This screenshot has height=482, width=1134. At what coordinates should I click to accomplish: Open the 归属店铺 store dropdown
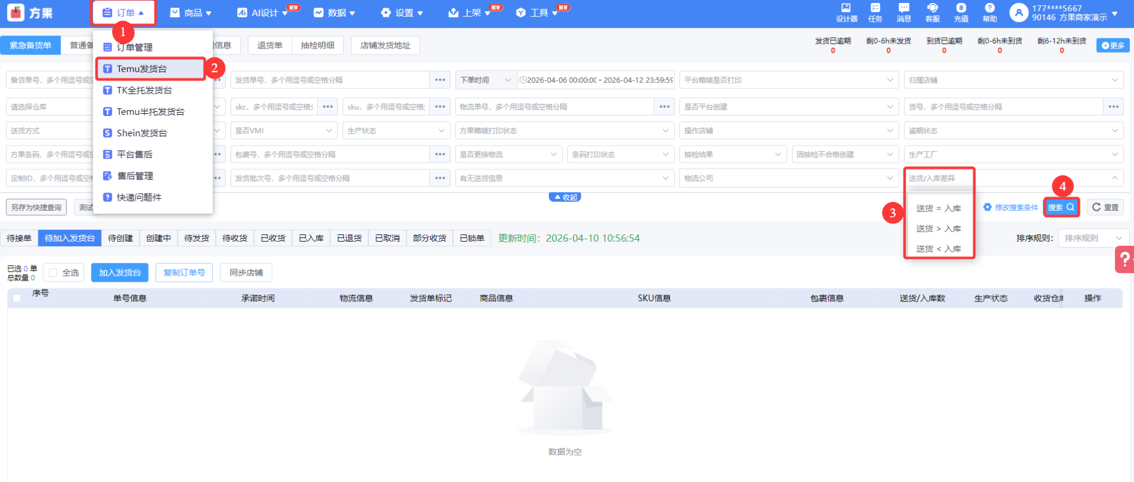coord(1013,80)
